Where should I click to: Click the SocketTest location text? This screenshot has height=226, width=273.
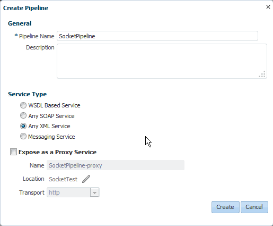tap(63, 179)
